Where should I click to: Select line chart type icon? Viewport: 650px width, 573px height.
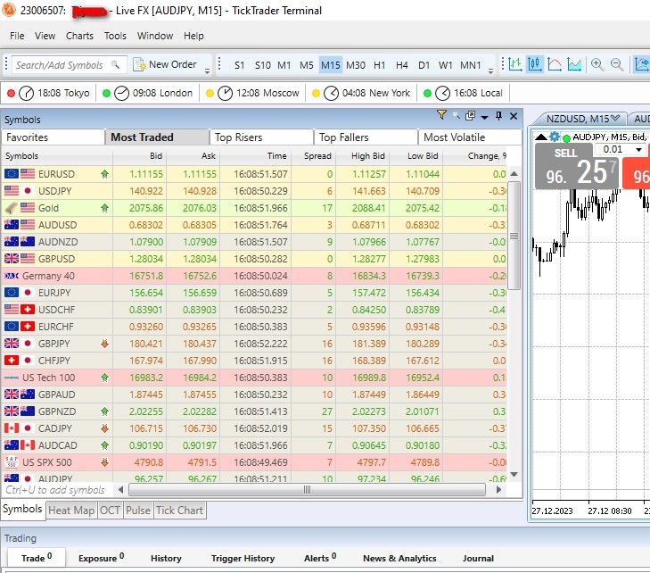pos(555,64)
